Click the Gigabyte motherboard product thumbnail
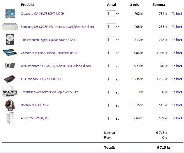Image resolution: width=184 pixels, height=153 pixels. [10, 14]
